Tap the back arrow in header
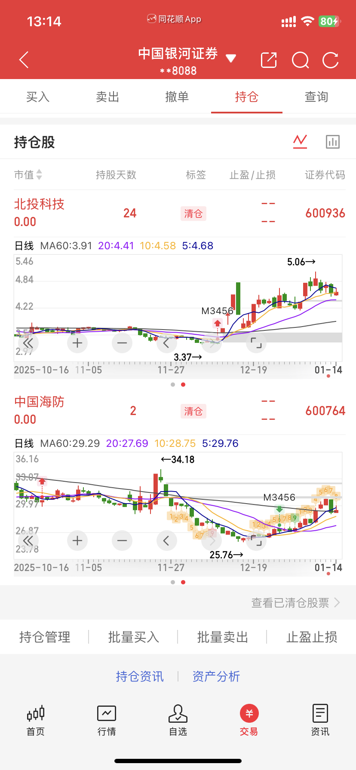This screenshot has width=356, height=770. tap(24, 60)
